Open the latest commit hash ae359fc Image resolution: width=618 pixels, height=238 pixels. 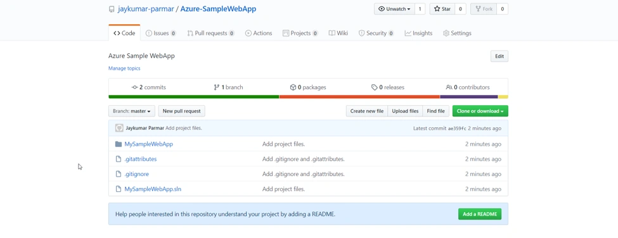pyautogui.click(x=457, y=128)
